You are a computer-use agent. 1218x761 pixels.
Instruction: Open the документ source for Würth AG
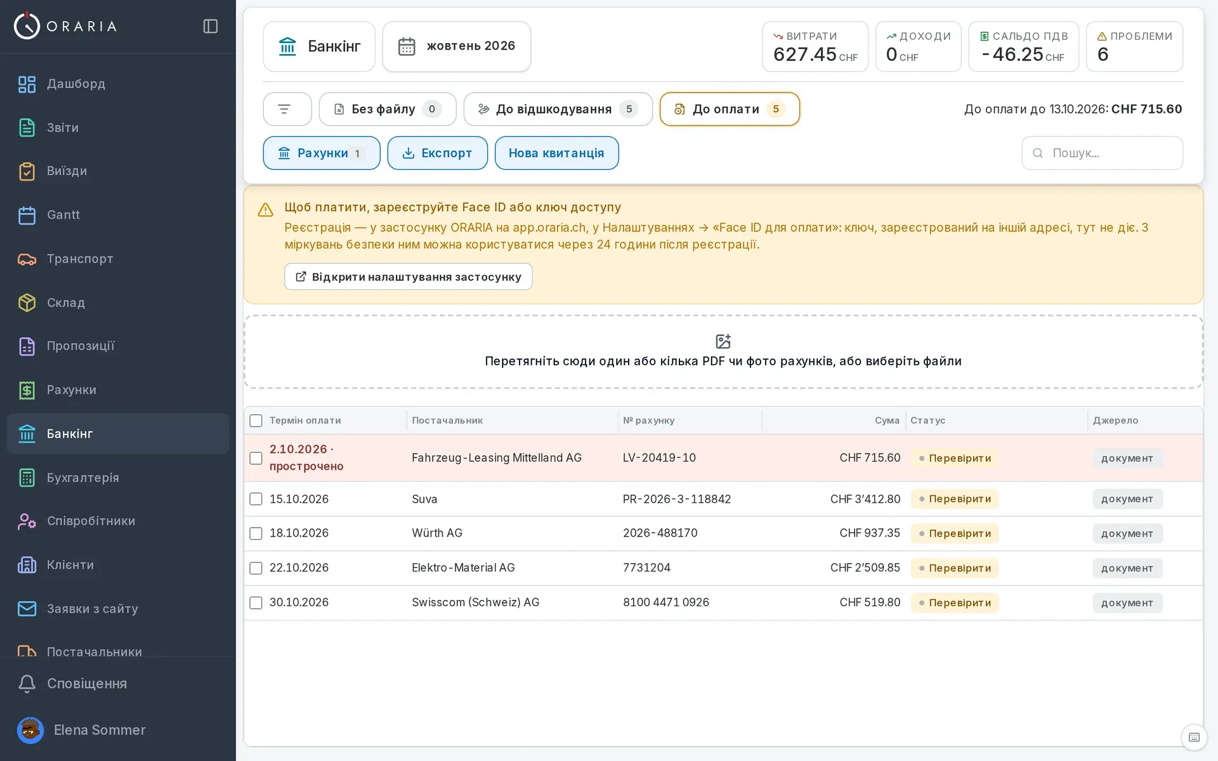click(1127, 533)
